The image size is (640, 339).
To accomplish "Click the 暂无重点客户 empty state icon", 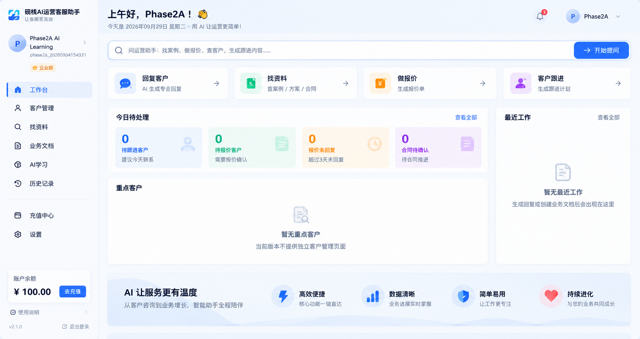I will coord(301,215).
